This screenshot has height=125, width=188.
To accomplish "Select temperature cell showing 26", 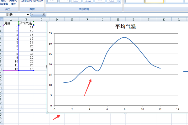I will tap(26, 46).
